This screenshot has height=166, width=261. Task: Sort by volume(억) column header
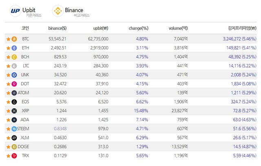(178, 28)
